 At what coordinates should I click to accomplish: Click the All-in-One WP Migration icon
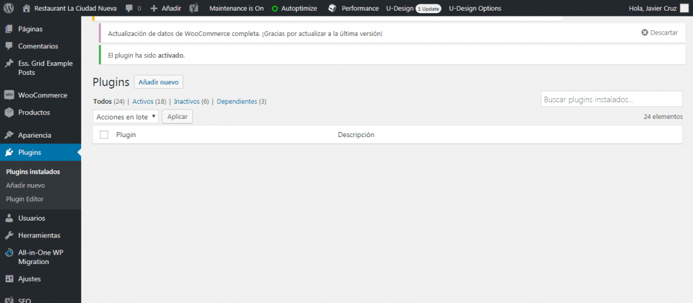coord(9,253)
